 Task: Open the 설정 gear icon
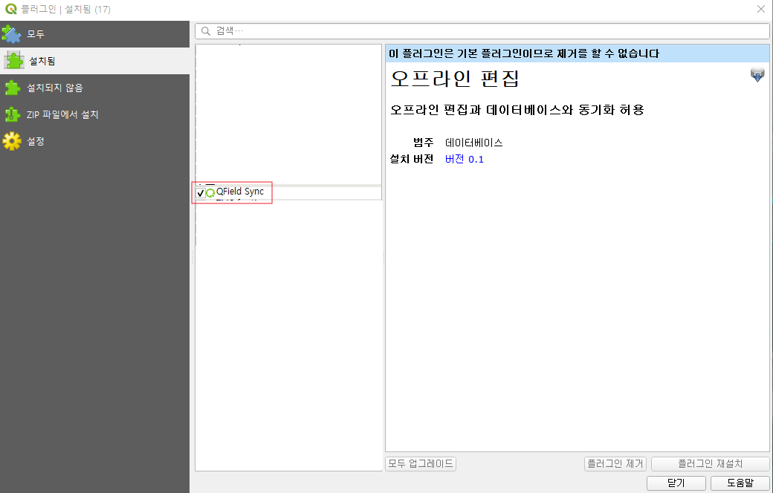pyautogui.click(x=13, y=141)
